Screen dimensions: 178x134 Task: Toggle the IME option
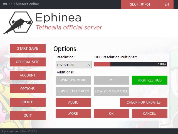click(x=112, y=80)
